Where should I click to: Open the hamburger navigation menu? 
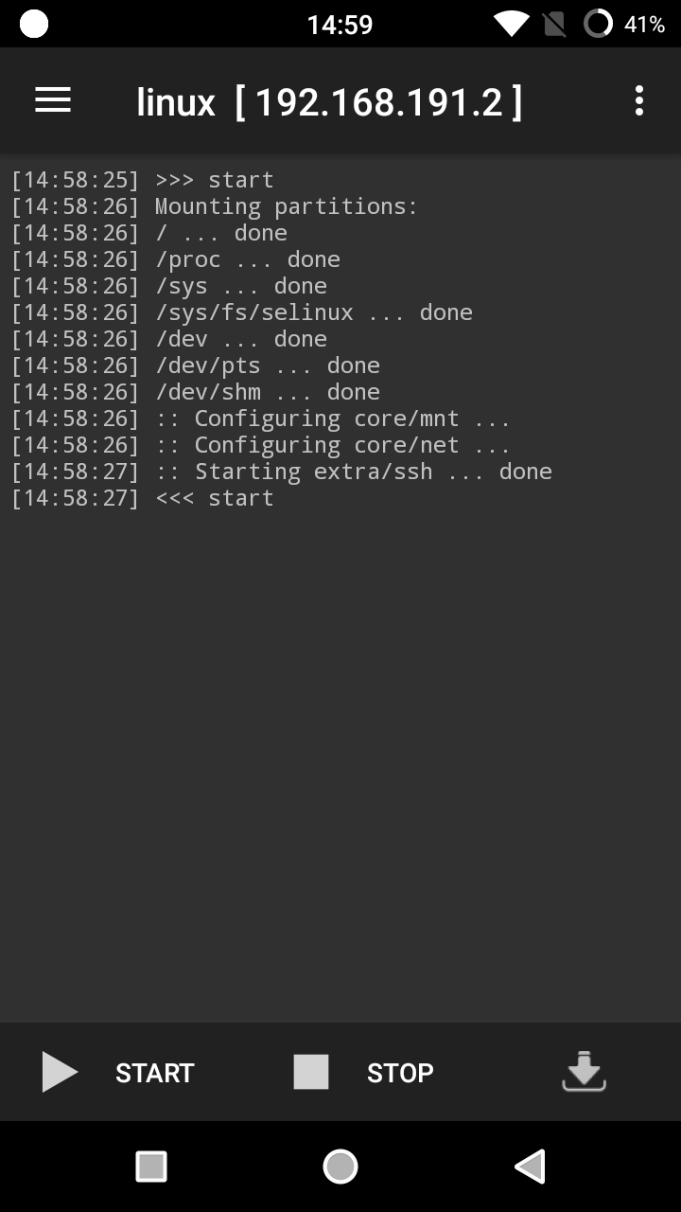pos(53,100)
